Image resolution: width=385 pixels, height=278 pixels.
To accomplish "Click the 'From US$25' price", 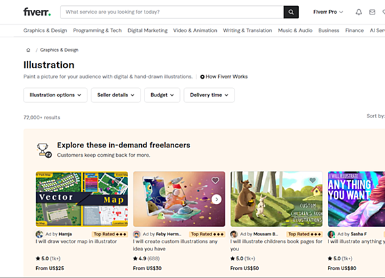I will 49,268.
